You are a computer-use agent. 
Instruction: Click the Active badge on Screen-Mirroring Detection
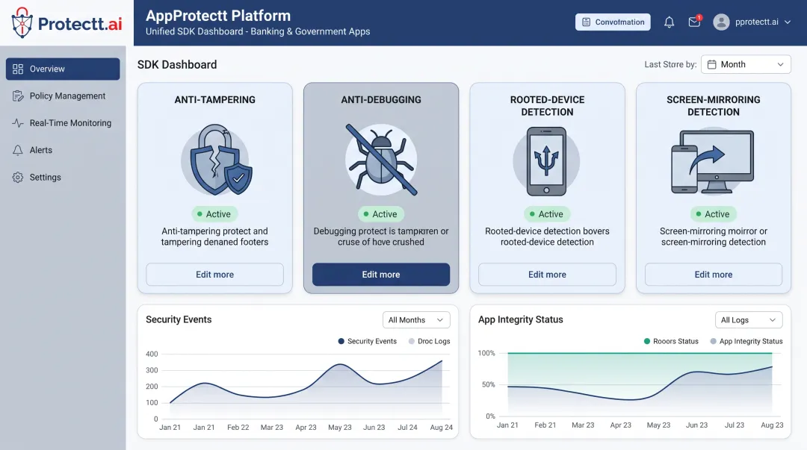(x=713, y=214)
